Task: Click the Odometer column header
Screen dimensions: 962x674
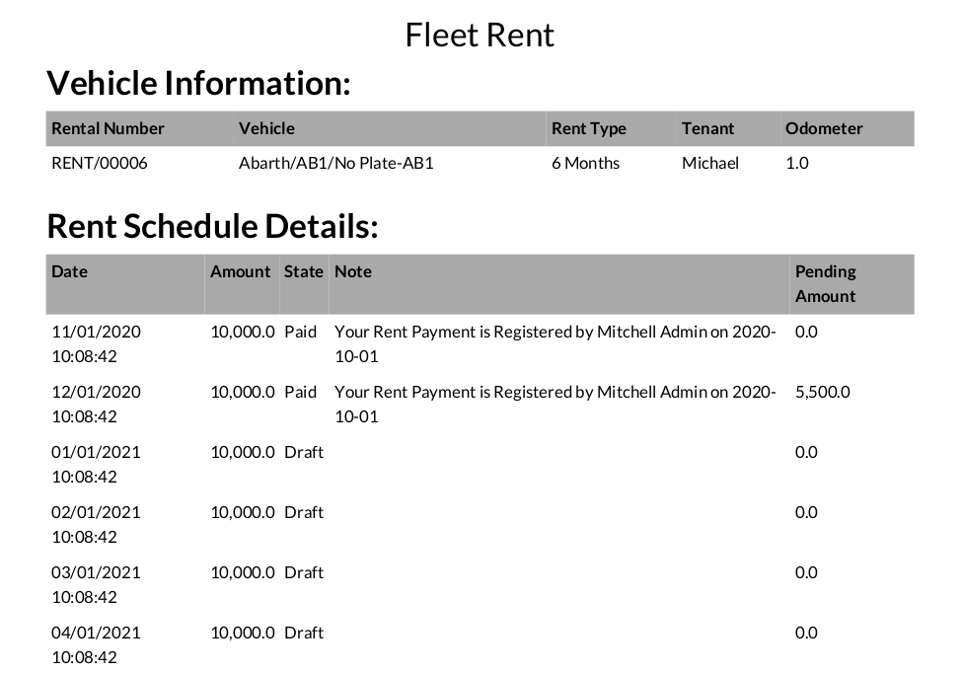Action: [x=824, y=128]
